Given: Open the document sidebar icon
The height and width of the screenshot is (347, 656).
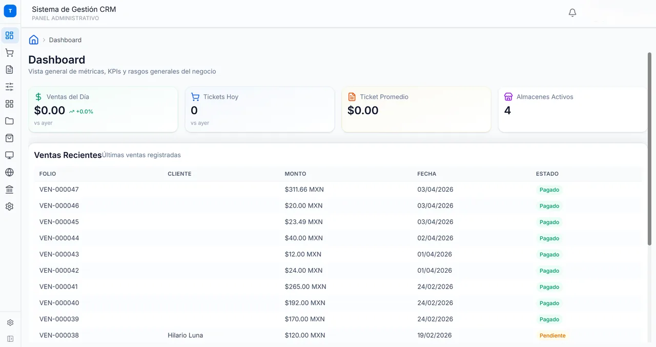Looking at the screenshot, I should (x=9, y=70).
